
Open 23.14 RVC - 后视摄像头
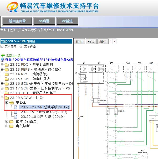30,74
